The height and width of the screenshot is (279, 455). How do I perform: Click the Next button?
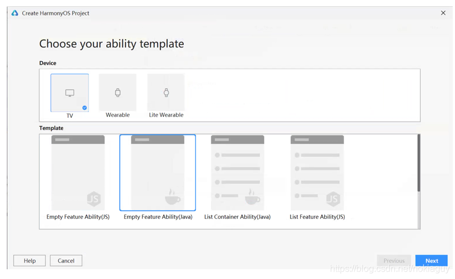(x=432, y=261)
